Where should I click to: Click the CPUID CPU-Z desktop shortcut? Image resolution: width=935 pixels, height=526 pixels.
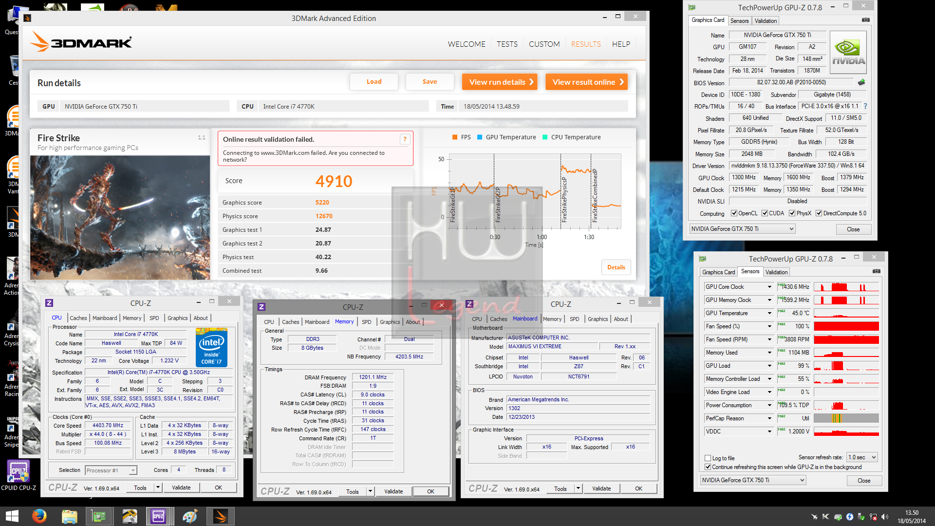(18, 475)
